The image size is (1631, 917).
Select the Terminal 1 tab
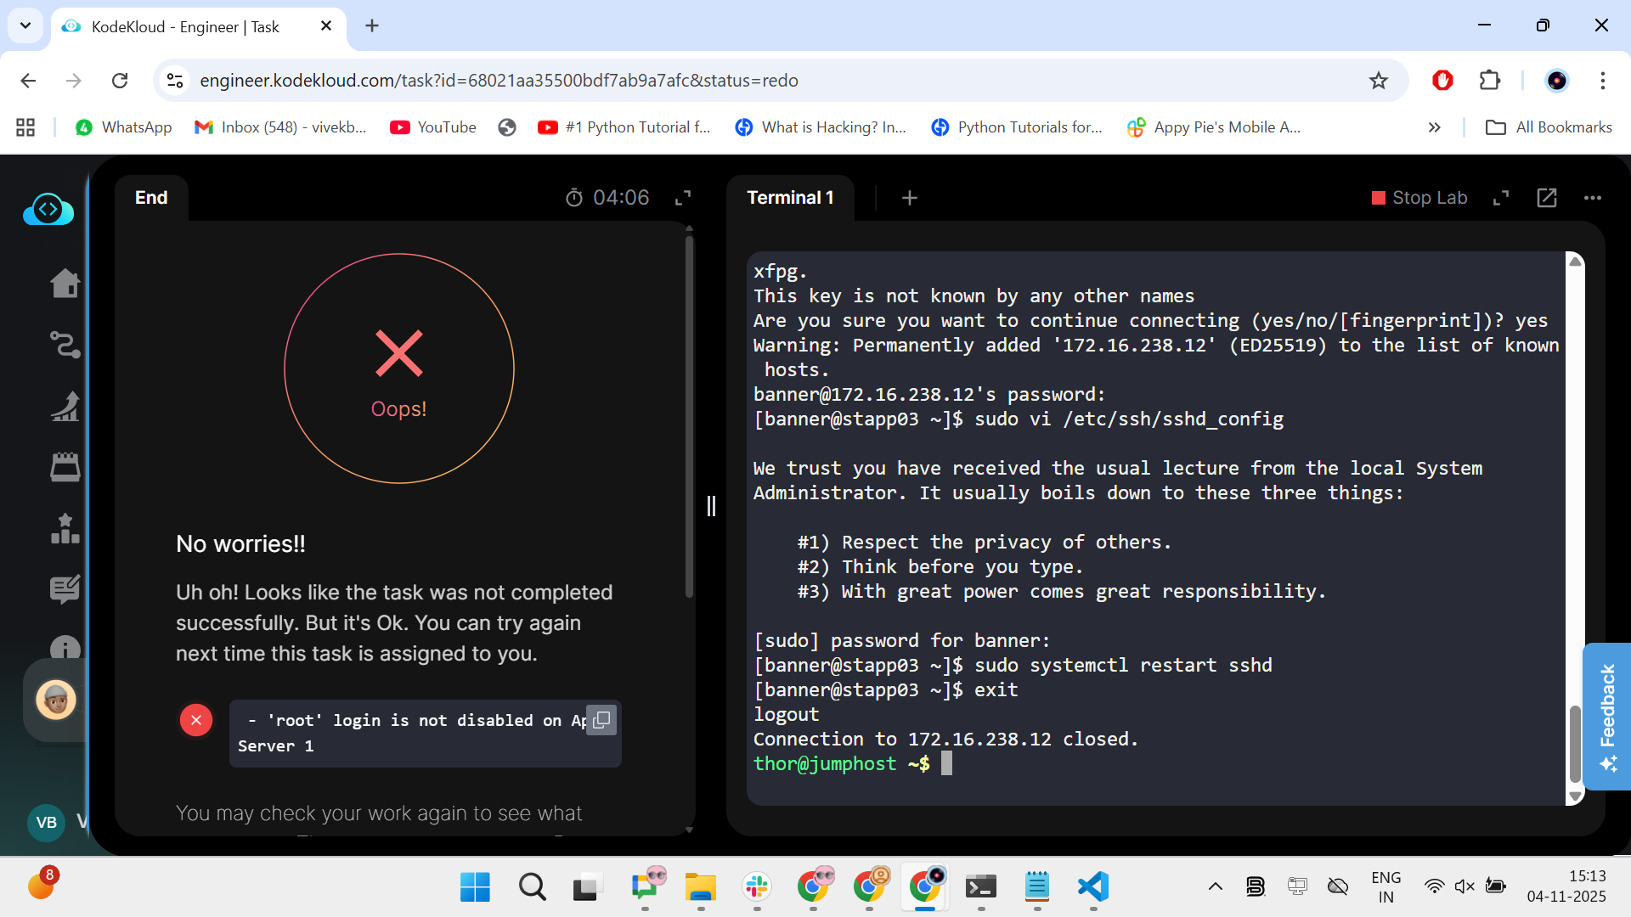click(790, 198)
